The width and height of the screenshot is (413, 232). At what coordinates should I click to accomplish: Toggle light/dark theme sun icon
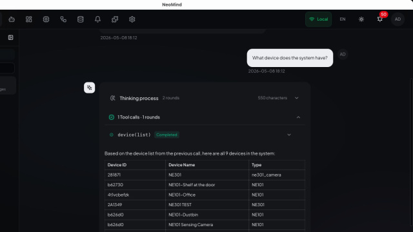(361, 19)
